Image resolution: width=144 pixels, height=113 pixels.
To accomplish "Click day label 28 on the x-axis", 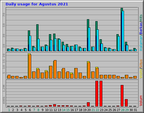I will (x=123, y=110).
